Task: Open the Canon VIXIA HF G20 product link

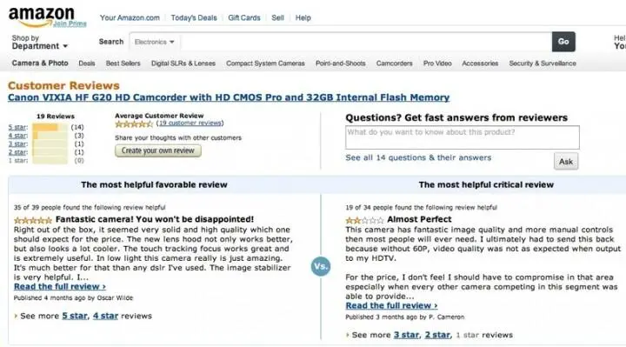Action: pos(229,97)
